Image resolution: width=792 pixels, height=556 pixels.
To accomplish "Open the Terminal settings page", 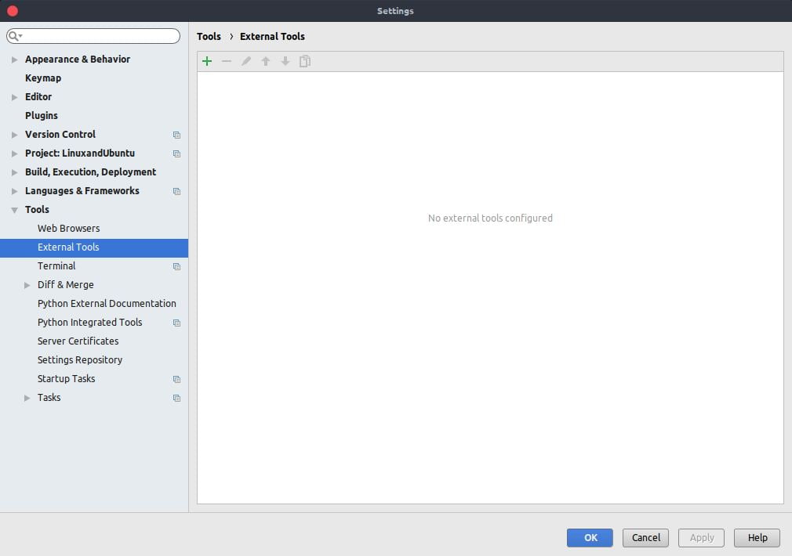I will (x=56, y=265).
